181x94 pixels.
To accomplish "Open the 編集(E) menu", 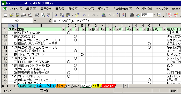I will pos(31,9).
